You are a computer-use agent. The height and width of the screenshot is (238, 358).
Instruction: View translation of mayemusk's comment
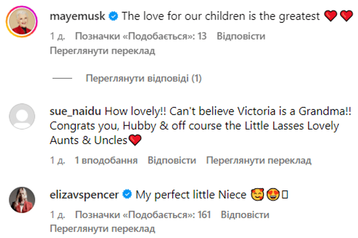[x=102, y=51]
